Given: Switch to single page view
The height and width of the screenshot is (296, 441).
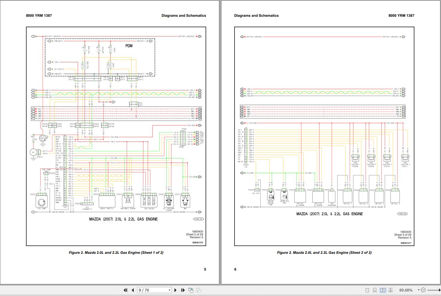Looking at the screenshot, I should tap(367, 290).
